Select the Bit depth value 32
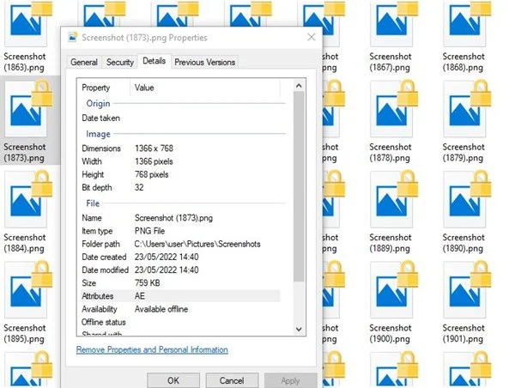This screenshot has height=388, width=515. coord(139,188)
